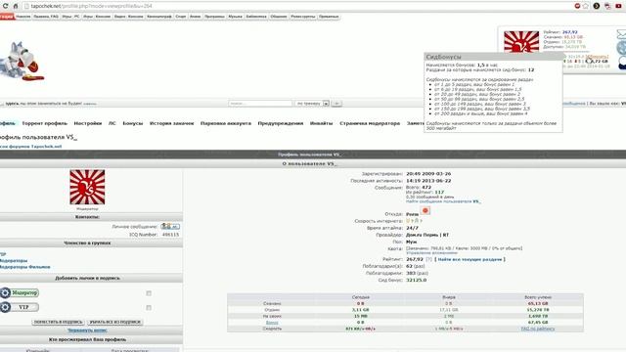Open the Новости top menu item
This screenshot has width=626, height=352.
coord(23,17)
